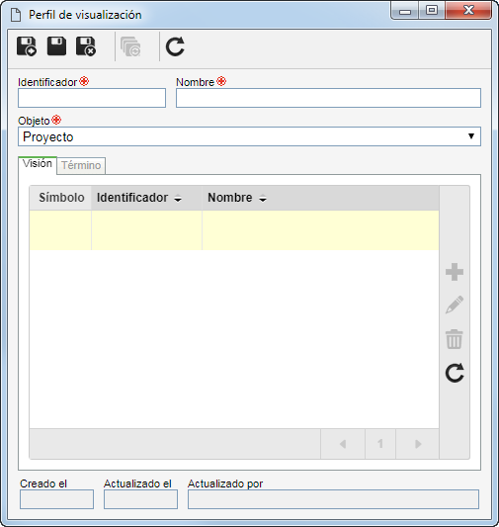
Task: Click the plain Save disk icon
Action: click(x=56, y=46)
